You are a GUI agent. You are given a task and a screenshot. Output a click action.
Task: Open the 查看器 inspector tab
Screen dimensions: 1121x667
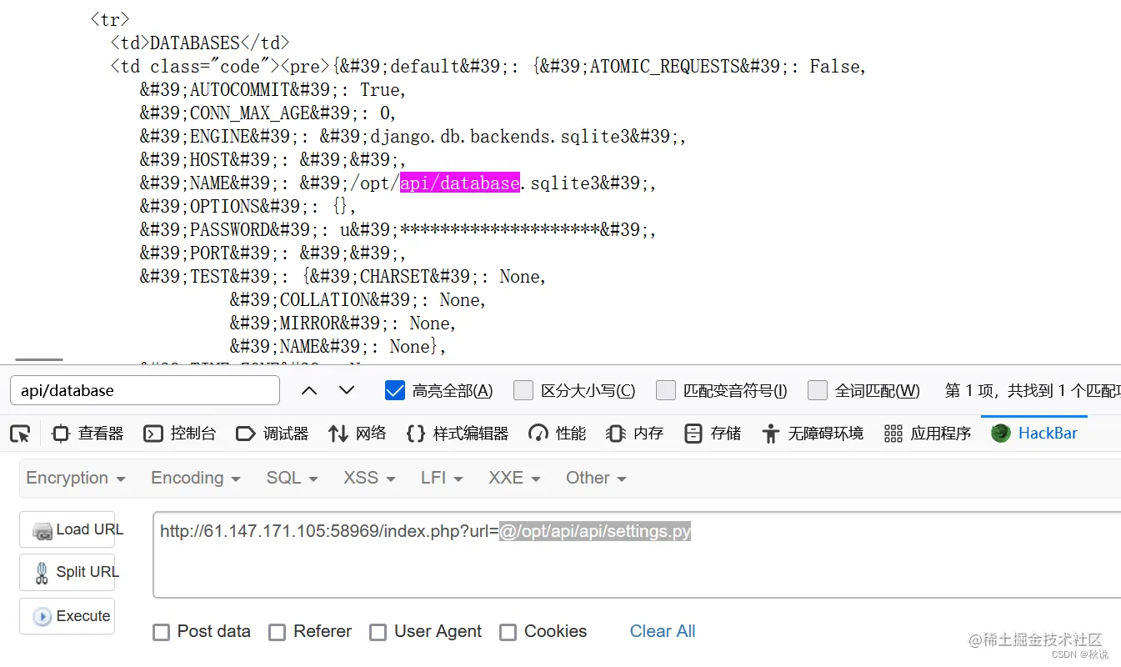click(x=88, y=434)
